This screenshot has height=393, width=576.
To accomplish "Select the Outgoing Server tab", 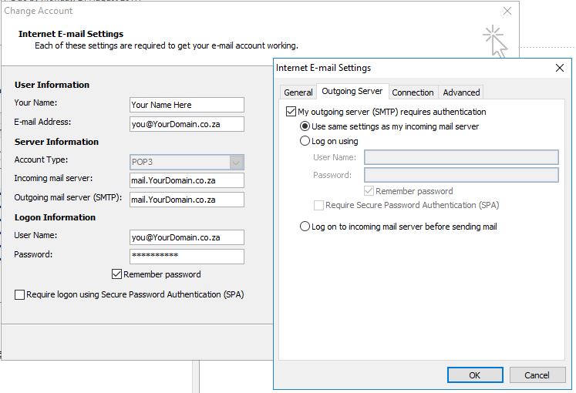I will [x=352, y=91].
